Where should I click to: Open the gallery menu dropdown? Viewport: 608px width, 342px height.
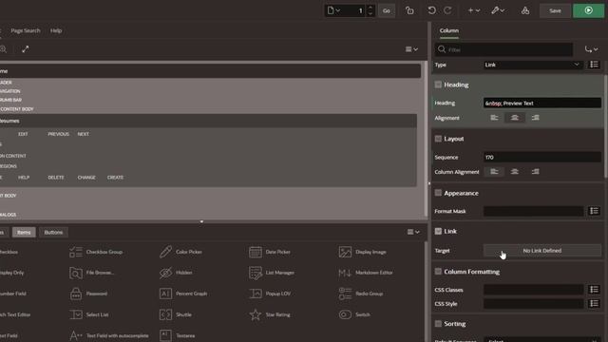(413, 232)
